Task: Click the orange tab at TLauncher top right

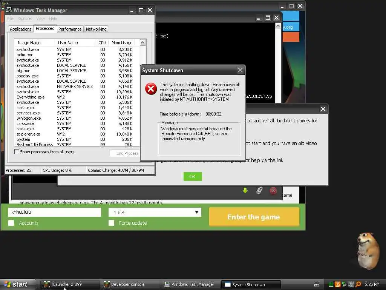Action: [291, 37]
